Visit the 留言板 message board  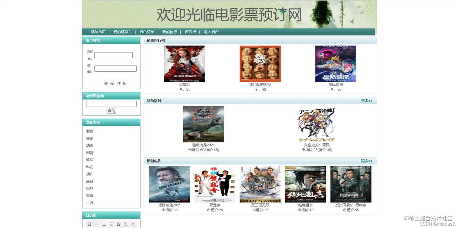coord(190,32)
